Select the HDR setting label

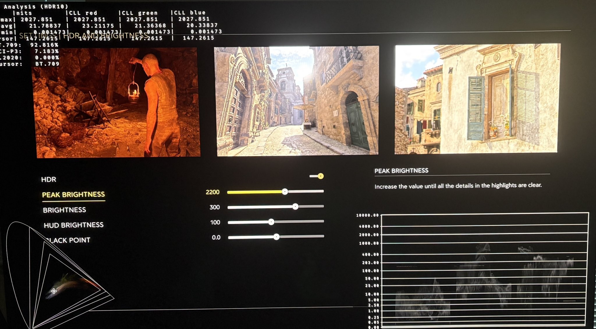point(49,179)
